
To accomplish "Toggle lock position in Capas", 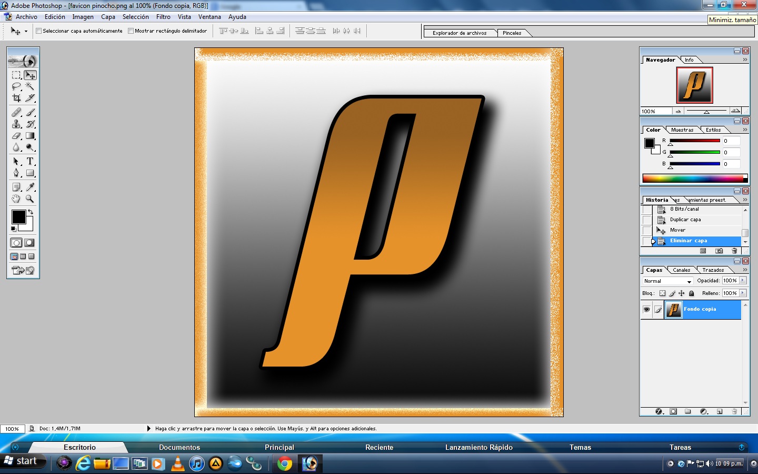I will 682,293.
